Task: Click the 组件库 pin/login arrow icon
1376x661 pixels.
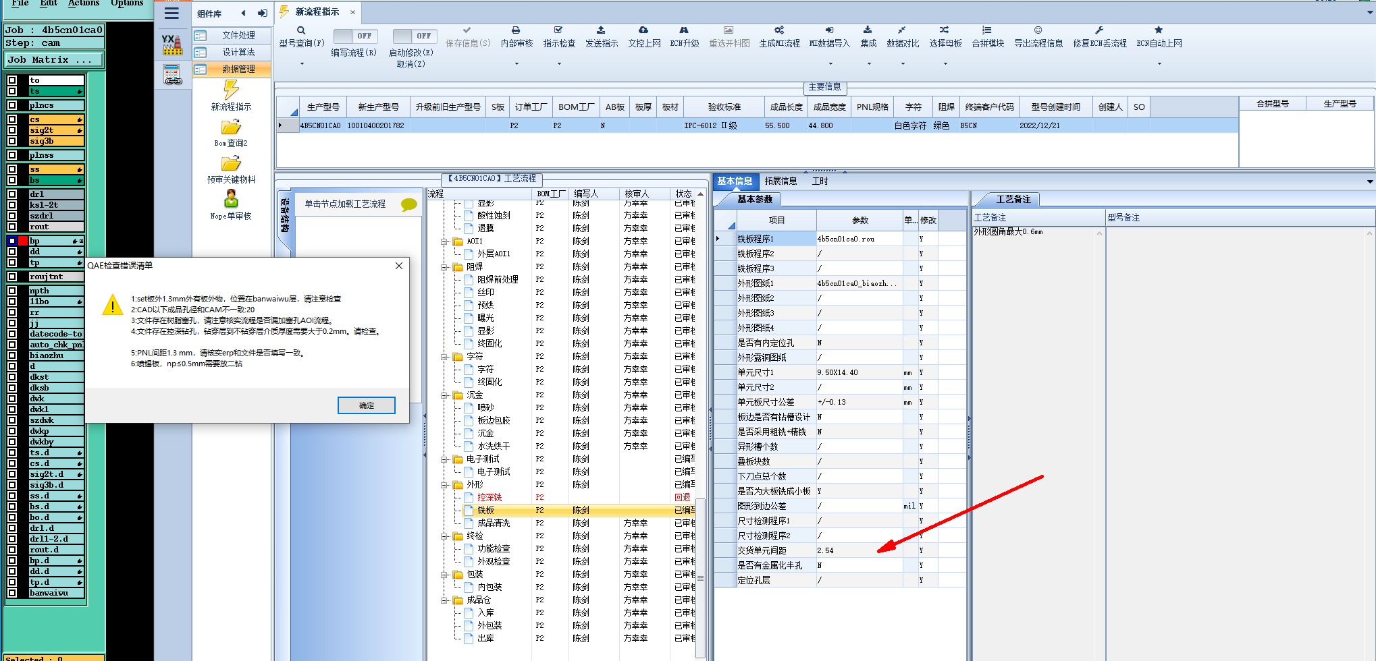Action: [262, 13]
